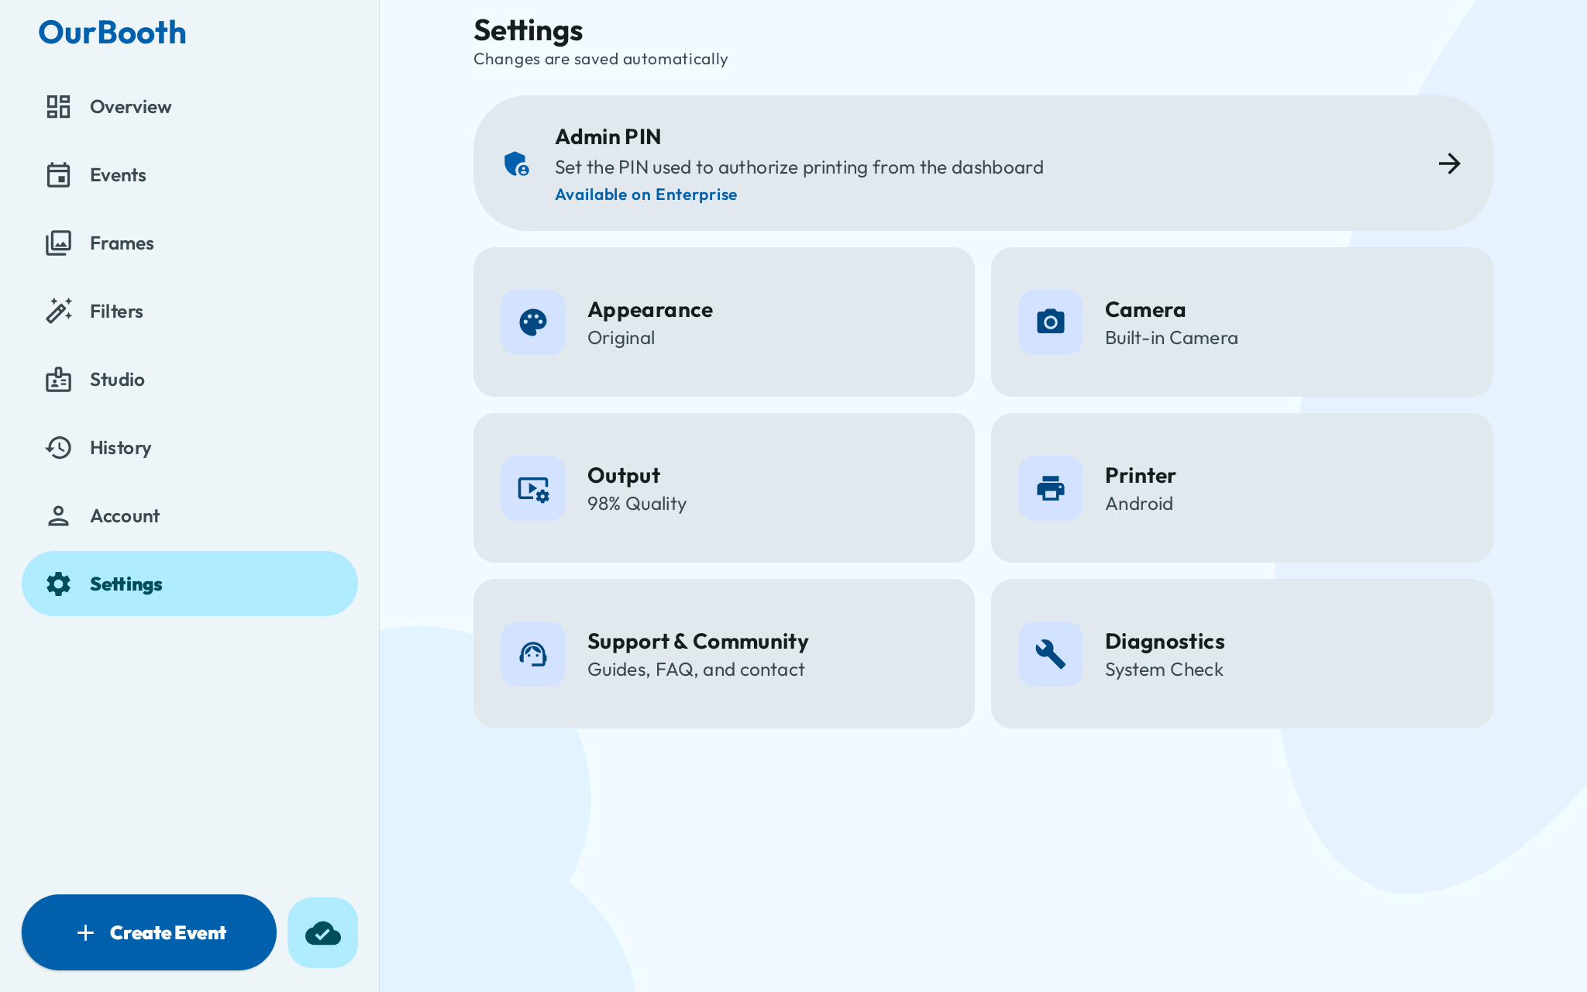This screenshot has width=1587, height=992.
Task: Select Filters in the sidebar
Action: pos(190,312)
